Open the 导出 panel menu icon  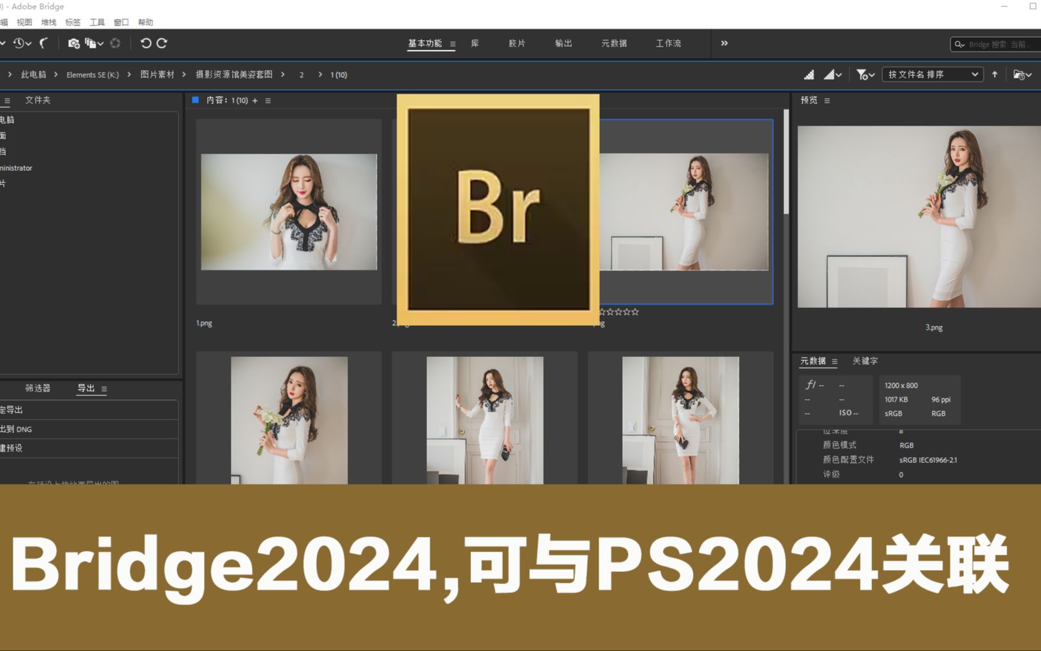click(x=104, y=389)
